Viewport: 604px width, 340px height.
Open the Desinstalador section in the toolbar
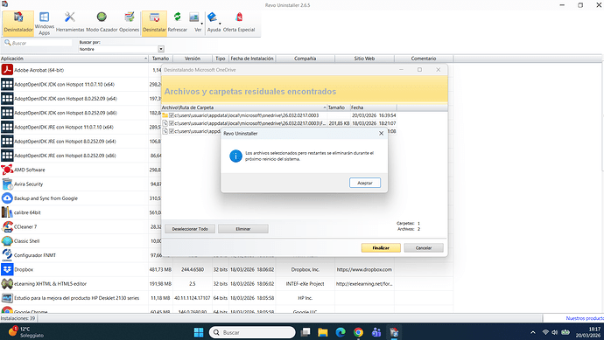coord(18,23)
